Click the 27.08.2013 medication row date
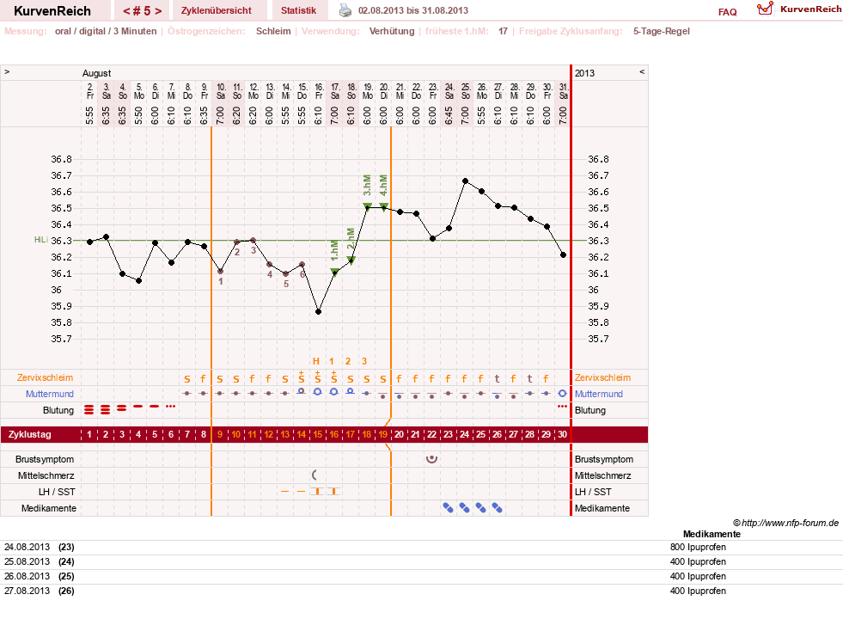 27,591
